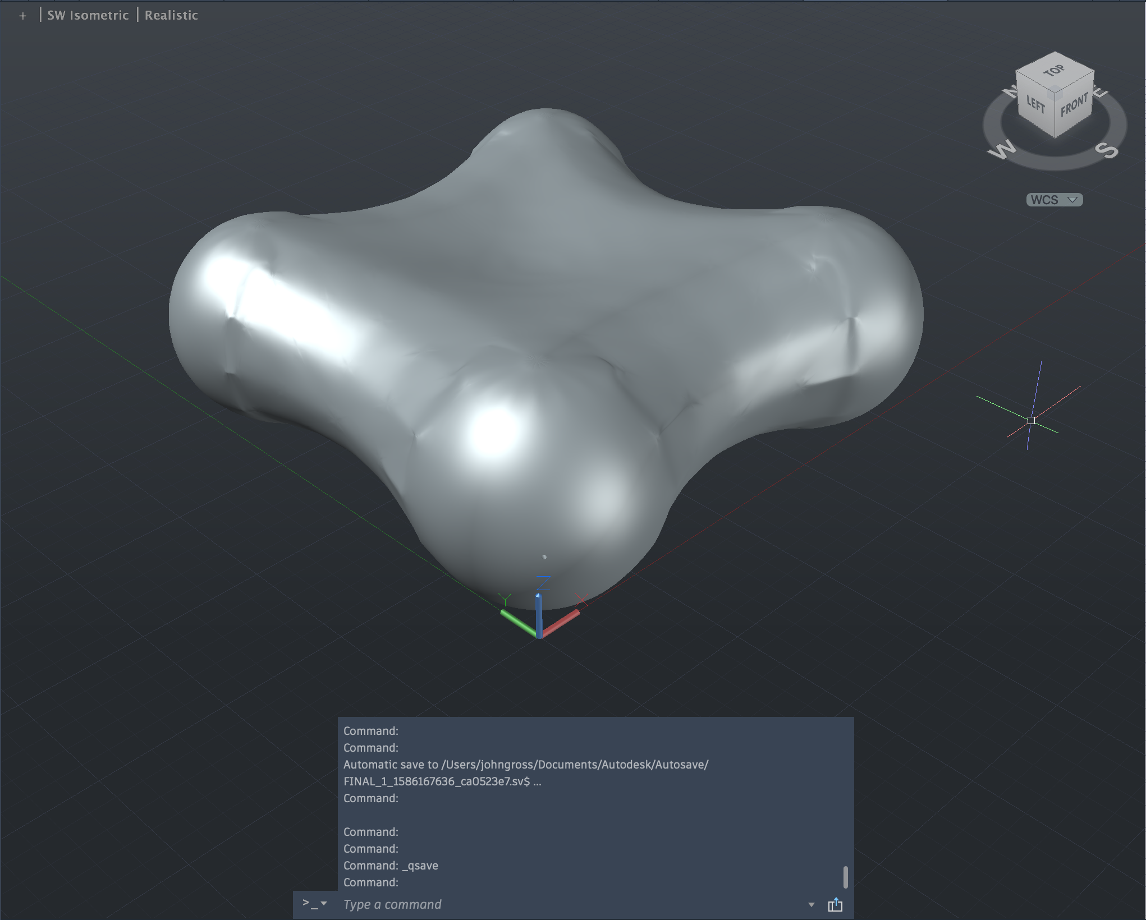The width and height of the screenshot is (1146, 920).
Task: Click the S compass direction on ViewCube ring
Action: coord(1107,150)
